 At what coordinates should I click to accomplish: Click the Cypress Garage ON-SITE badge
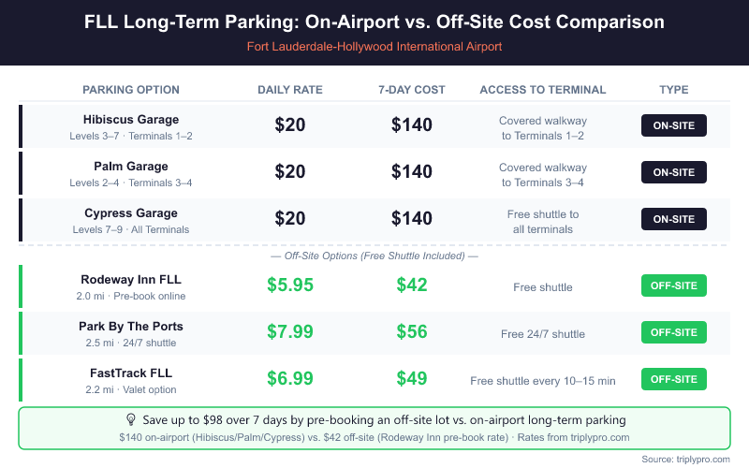pyautogui.click(x=673, y=219)
